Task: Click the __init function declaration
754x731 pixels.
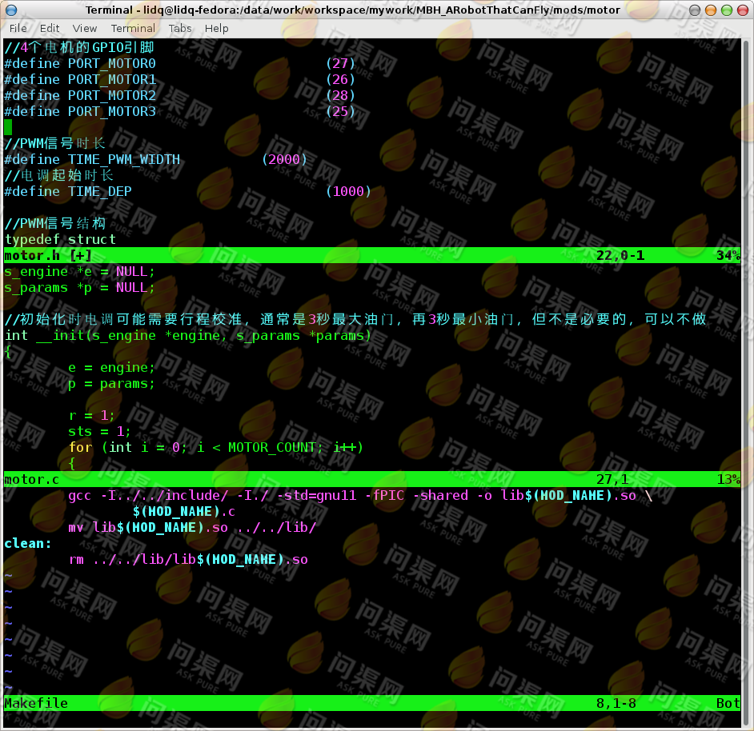Action: tap(188, 335)
